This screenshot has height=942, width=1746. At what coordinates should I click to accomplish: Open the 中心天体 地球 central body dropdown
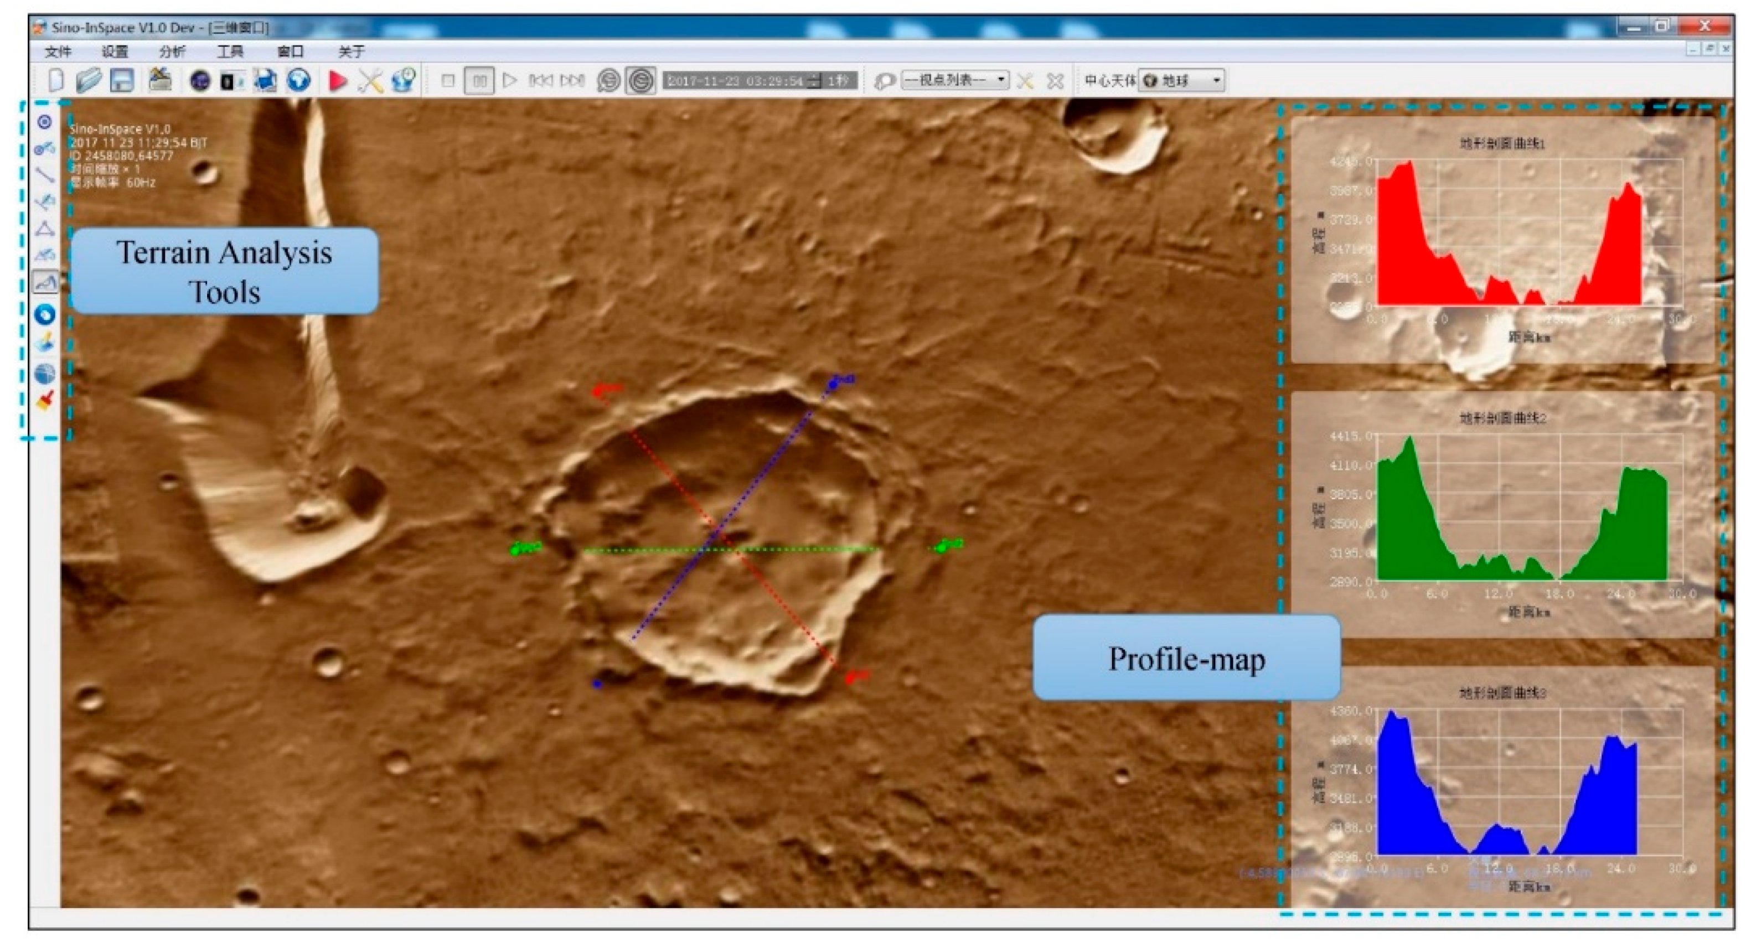tap(1181, 81)
